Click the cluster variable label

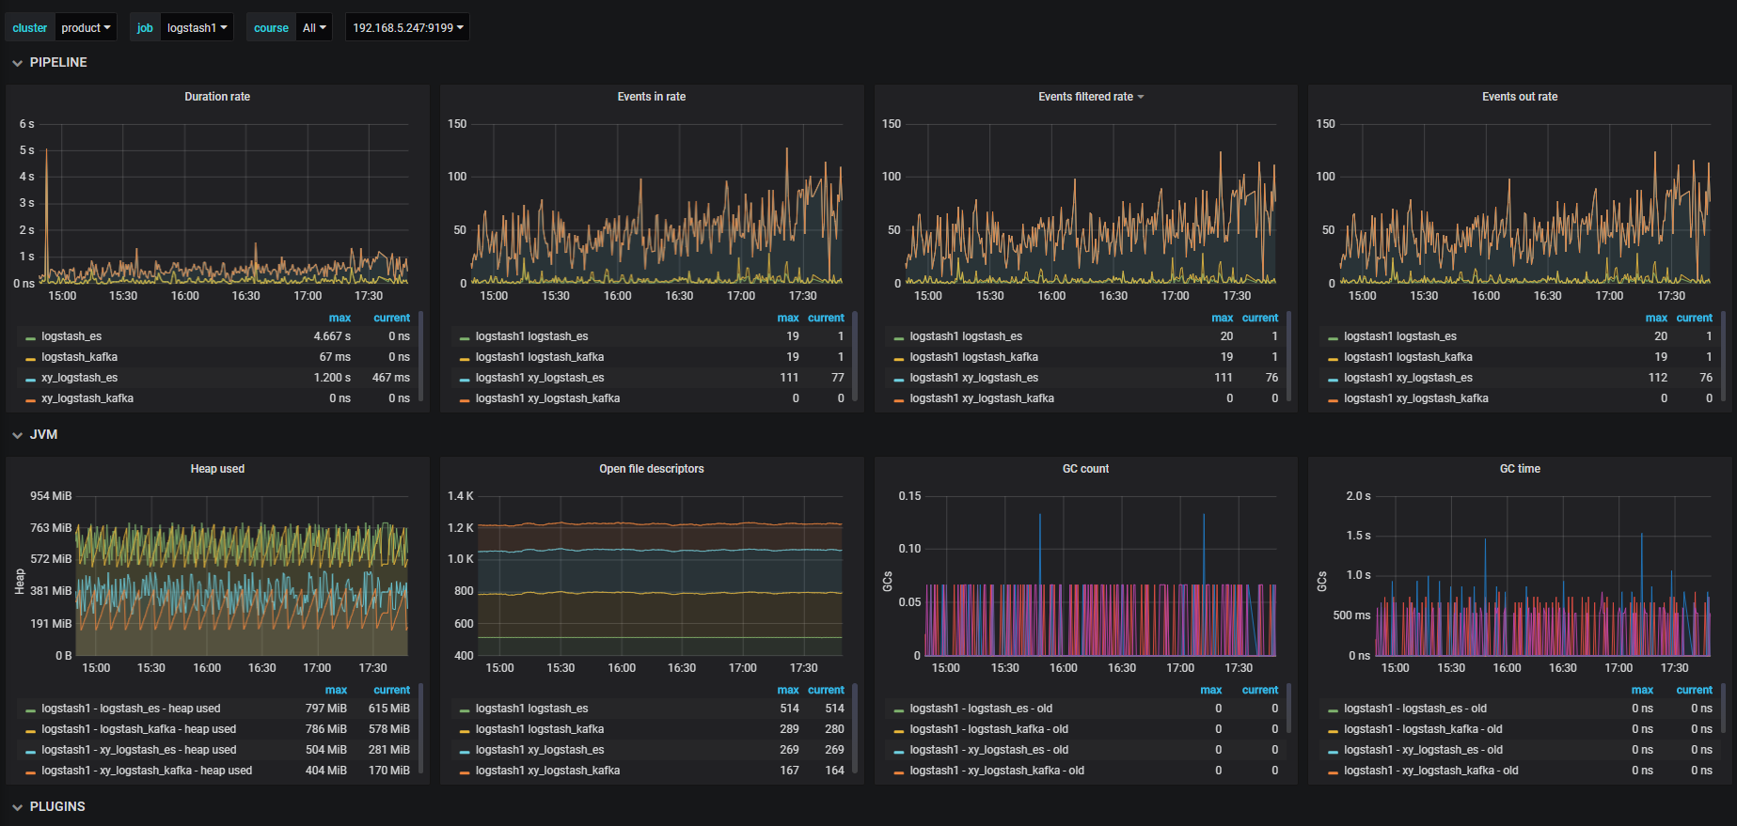pos(30,27)
